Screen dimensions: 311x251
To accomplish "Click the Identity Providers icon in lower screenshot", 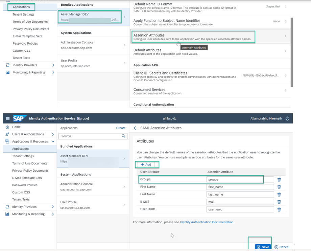I will [x=7, y=207].
